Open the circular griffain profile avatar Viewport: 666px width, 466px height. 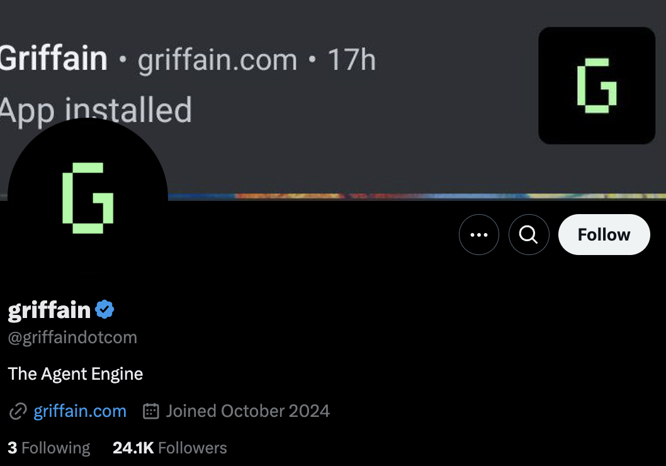point(88,198)
